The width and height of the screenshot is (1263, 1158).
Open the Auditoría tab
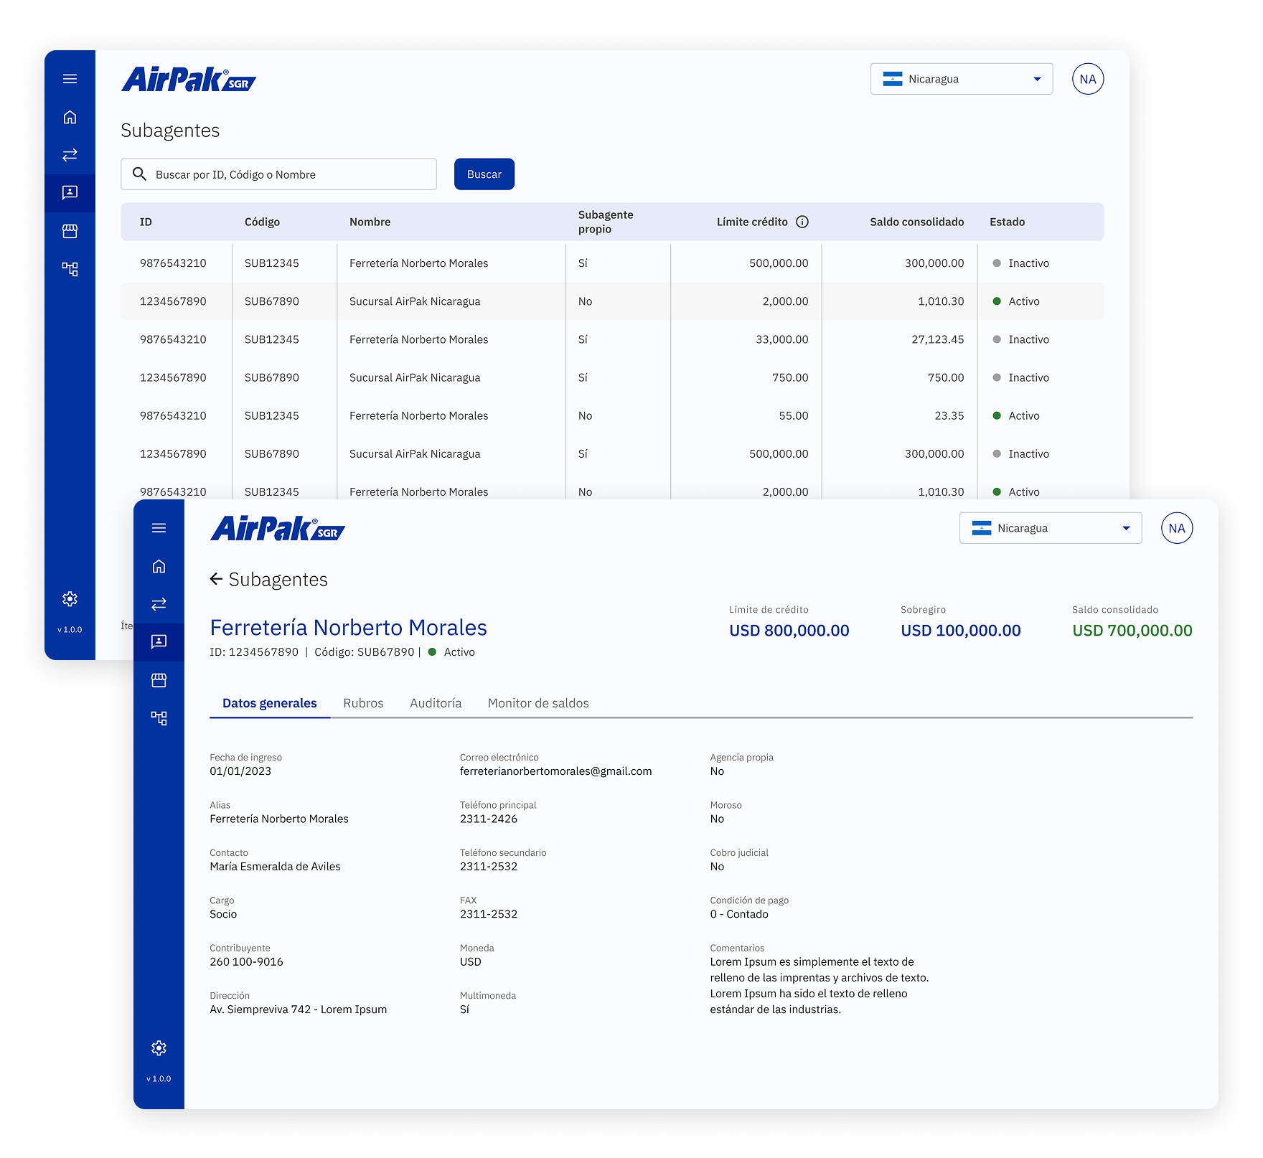coord(436,703)
